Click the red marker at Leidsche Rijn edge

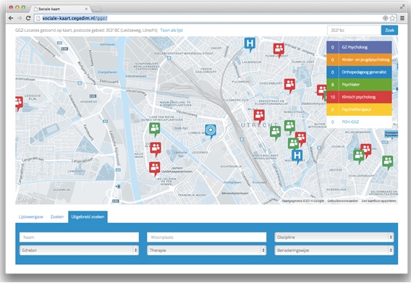[x=19, y=103]
